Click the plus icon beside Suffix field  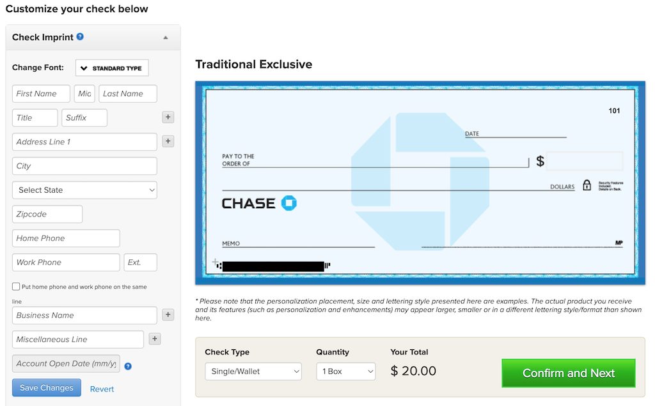(x=168, y=117)
